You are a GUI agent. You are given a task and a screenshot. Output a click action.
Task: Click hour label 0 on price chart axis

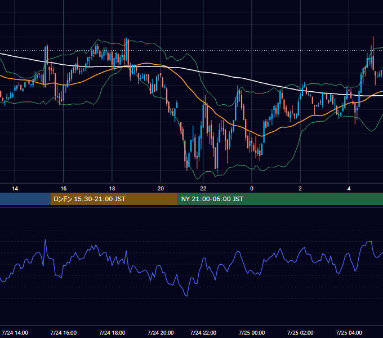[252, 189]
